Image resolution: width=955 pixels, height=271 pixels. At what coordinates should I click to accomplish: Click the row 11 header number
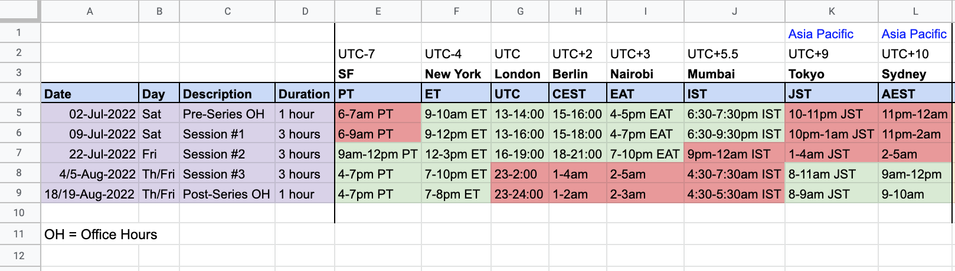[19, 234]
